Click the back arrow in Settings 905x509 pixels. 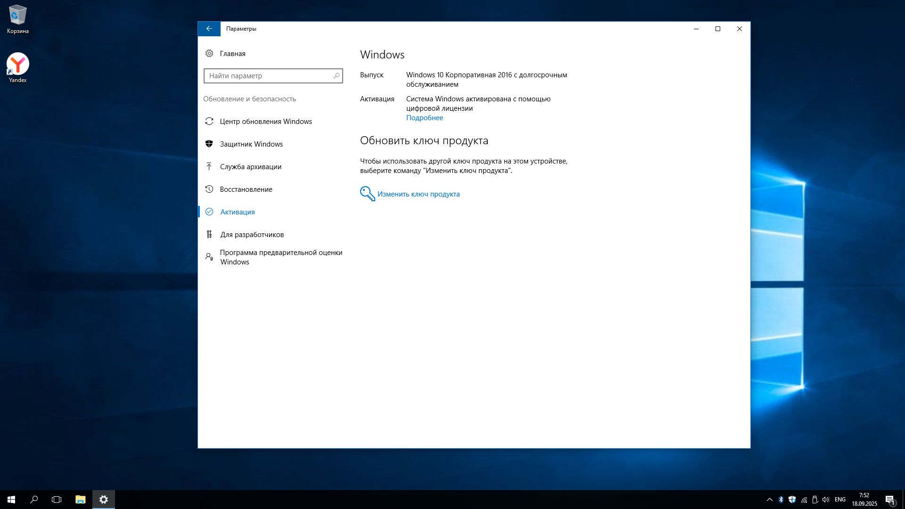point(209,29)
